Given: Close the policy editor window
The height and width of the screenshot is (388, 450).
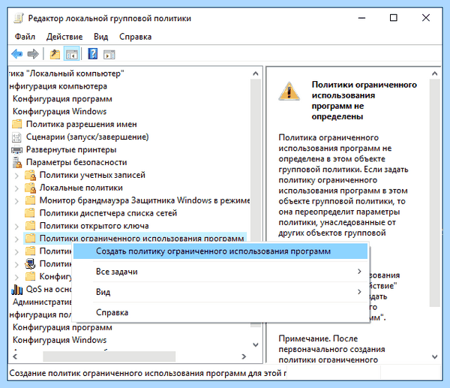Looking at the screenshot, I should coord(426,18).
